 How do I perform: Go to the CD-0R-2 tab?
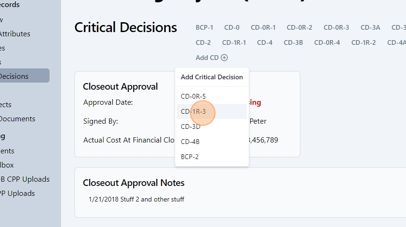point(299,27)
